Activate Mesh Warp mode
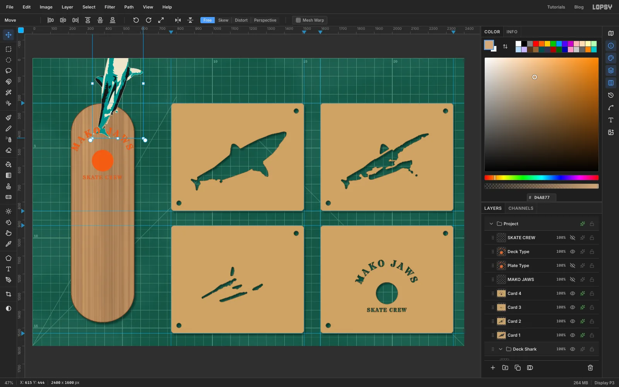The width and height of the screenshot is (619, 387). [x=310, y=20]
